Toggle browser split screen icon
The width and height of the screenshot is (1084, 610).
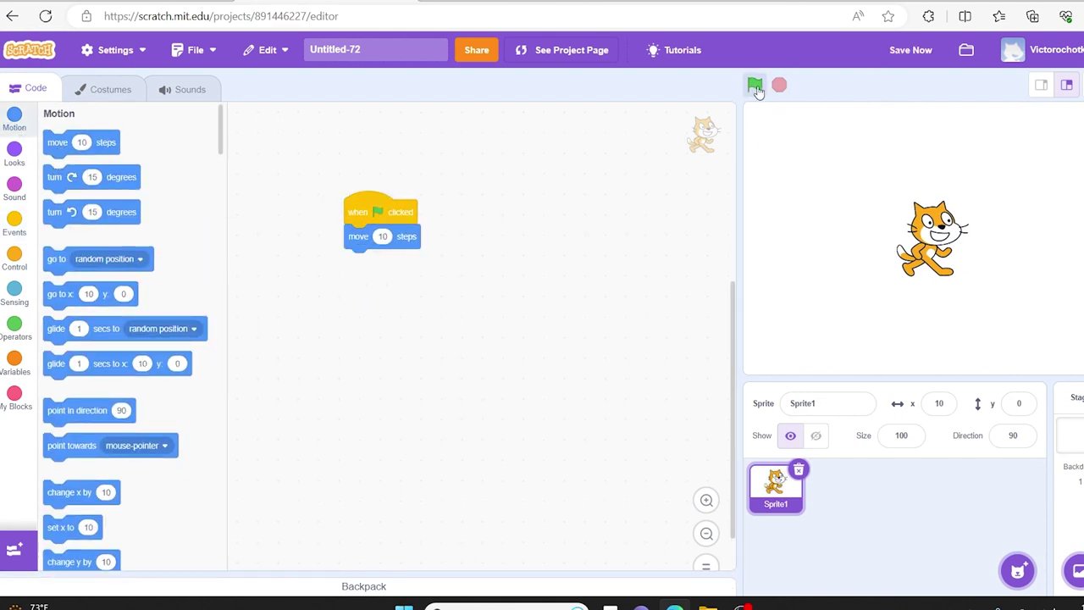coord(965,16)
